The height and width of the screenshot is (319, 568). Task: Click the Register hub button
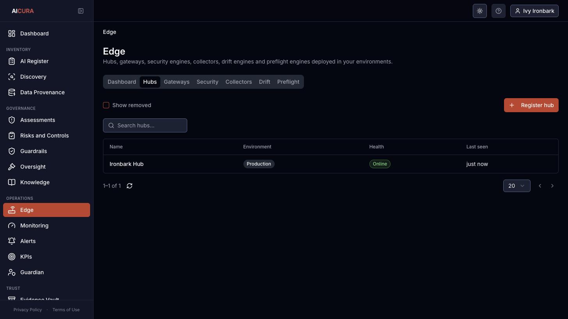pos(531,105)
